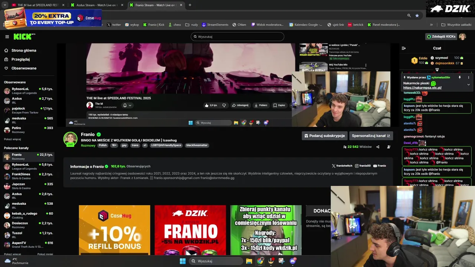Close the Franio Stream browser tab

(x=181, y=5)
